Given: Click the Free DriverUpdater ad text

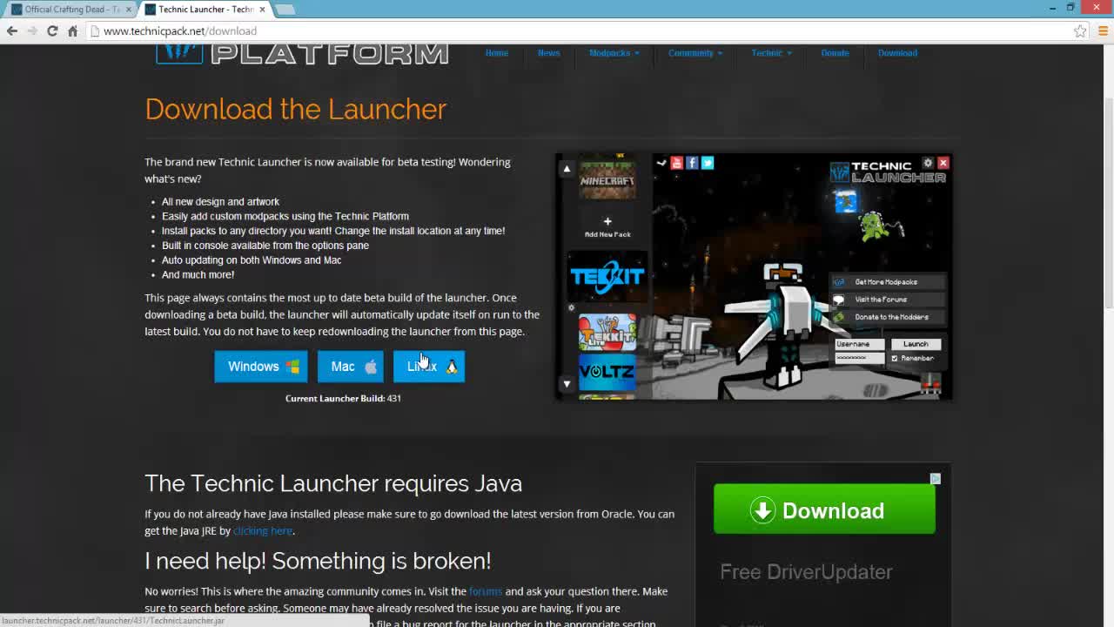Looking at the screenshot, I should [806, 572].
